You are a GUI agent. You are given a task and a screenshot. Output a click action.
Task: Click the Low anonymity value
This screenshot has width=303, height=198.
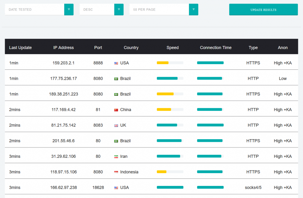pos(283,79)
